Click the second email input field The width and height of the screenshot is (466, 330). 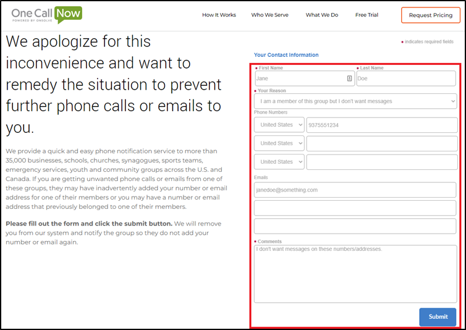[355, 208]
